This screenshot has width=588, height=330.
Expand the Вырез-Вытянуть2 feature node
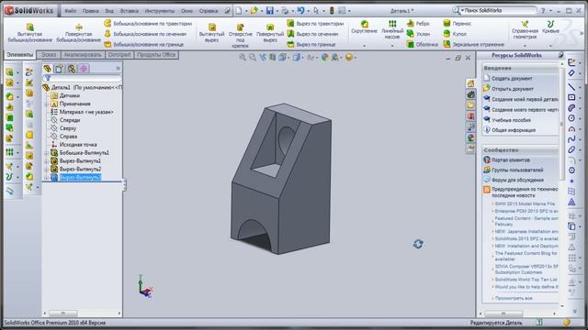[47, 170]
